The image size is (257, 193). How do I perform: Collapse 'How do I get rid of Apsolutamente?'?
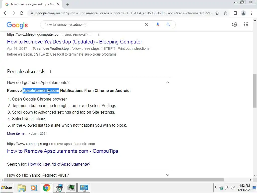pyautogui.click(x=167, y=82)
